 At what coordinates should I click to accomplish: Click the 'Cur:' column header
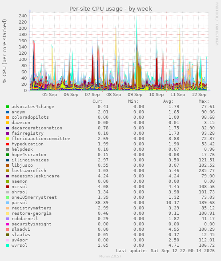[98, 101]
